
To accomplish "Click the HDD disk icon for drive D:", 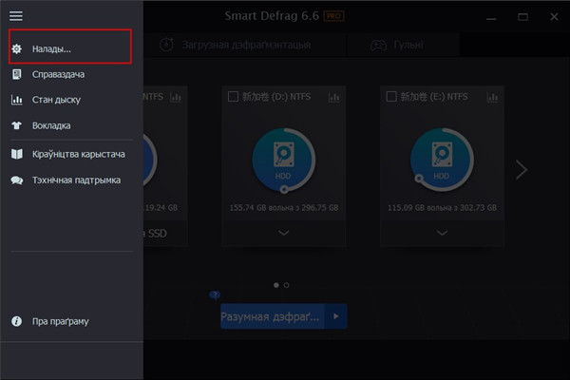I will [x=282, y=157].
